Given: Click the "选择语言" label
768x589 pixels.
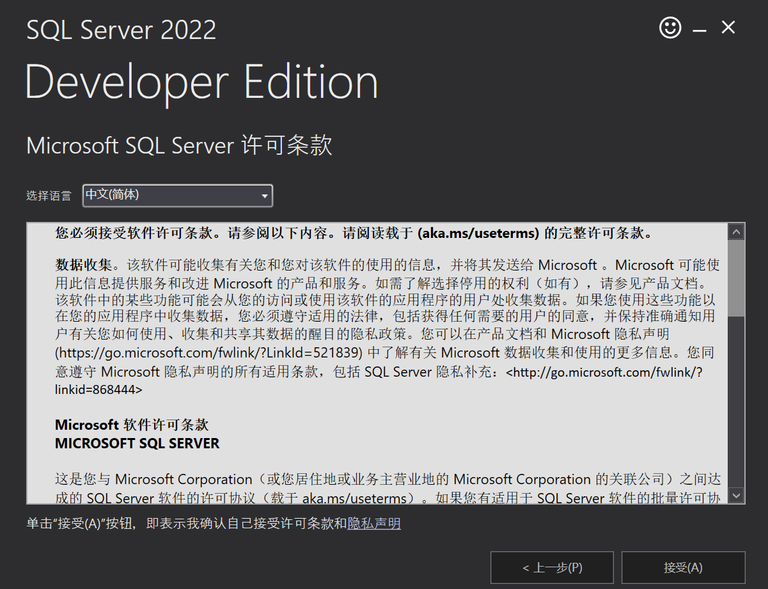Looking at the screenshot, I should point(49,196).
